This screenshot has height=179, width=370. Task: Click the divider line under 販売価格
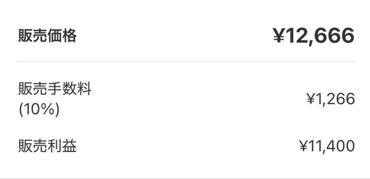pos(187,61)
